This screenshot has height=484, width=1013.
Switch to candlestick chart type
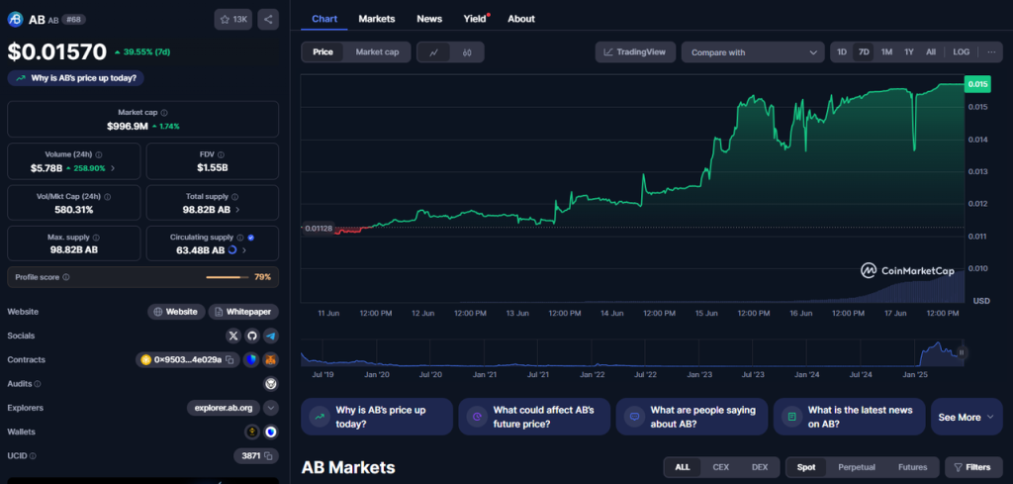467,51
